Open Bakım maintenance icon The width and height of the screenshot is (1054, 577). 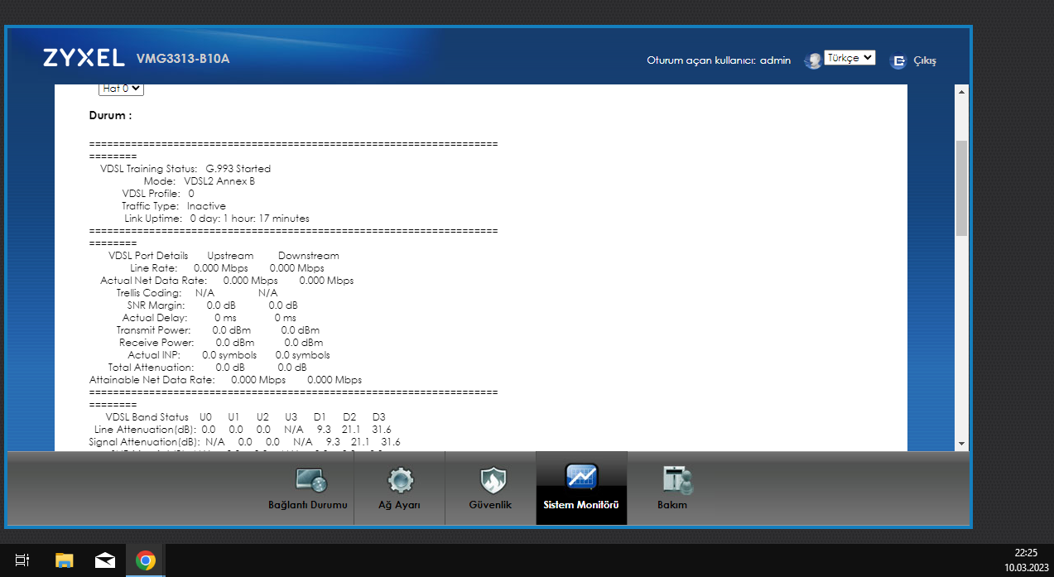(x=676, y=479)
